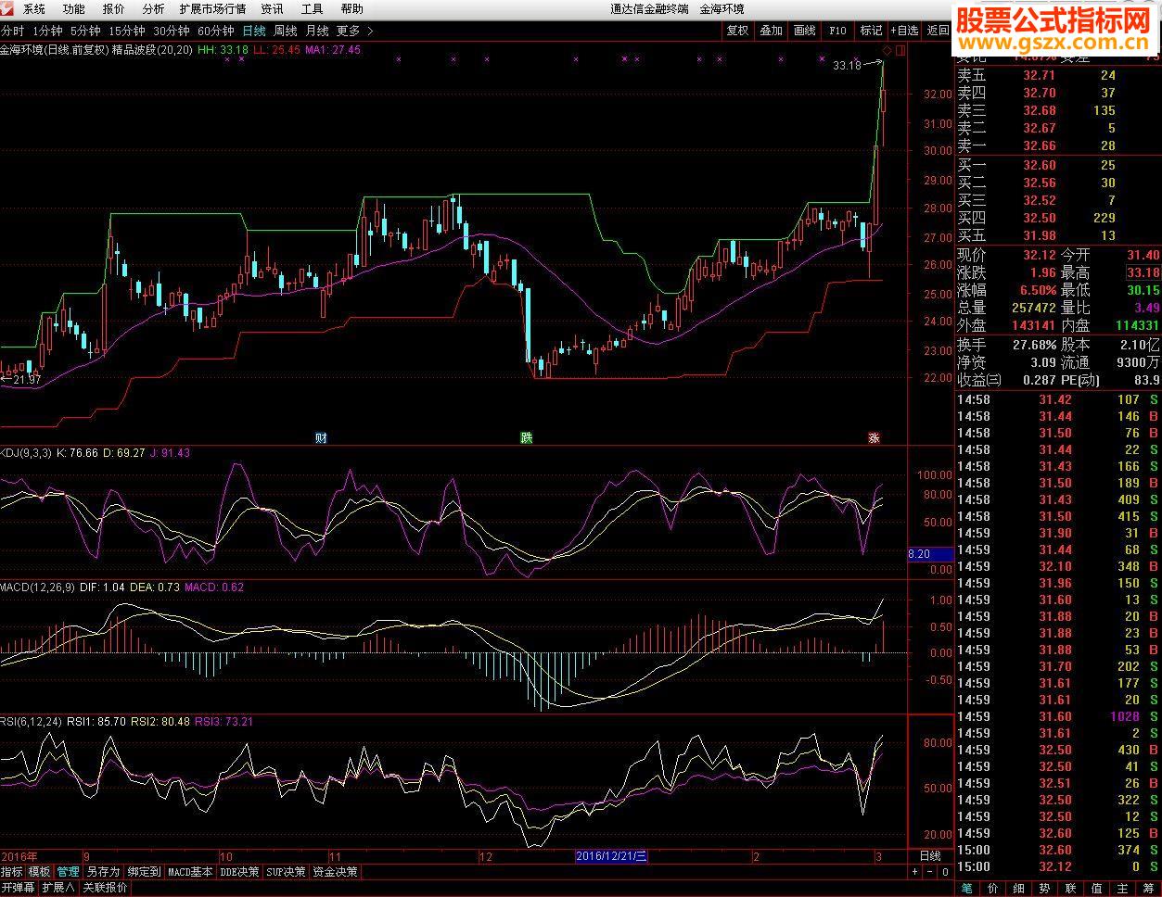Click the F10 company info button
This screenshot has height=897, width=1162.
coord(837,31)
